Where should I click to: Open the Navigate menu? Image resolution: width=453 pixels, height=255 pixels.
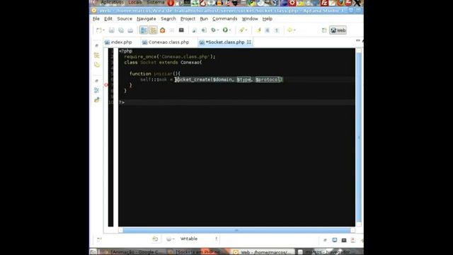click(147, 19)
